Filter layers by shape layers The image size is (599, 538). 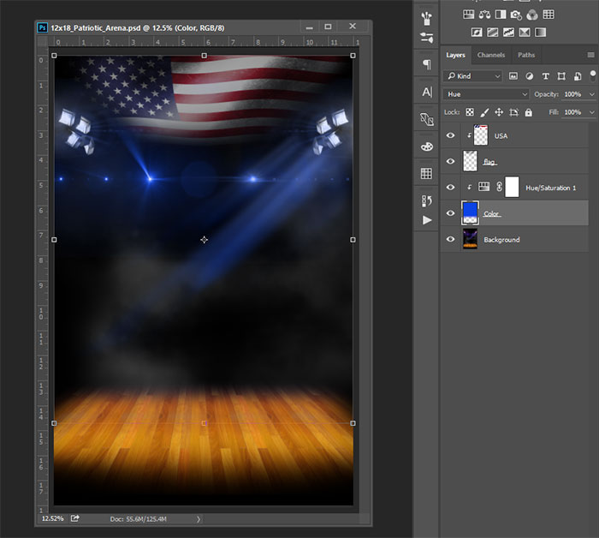pos(561,76)
